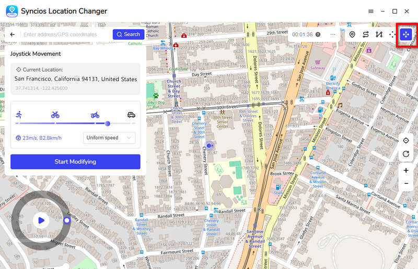This screenshot has width=418, height=269.
Task: Click the speed slider handle
Action: [107, 124]
